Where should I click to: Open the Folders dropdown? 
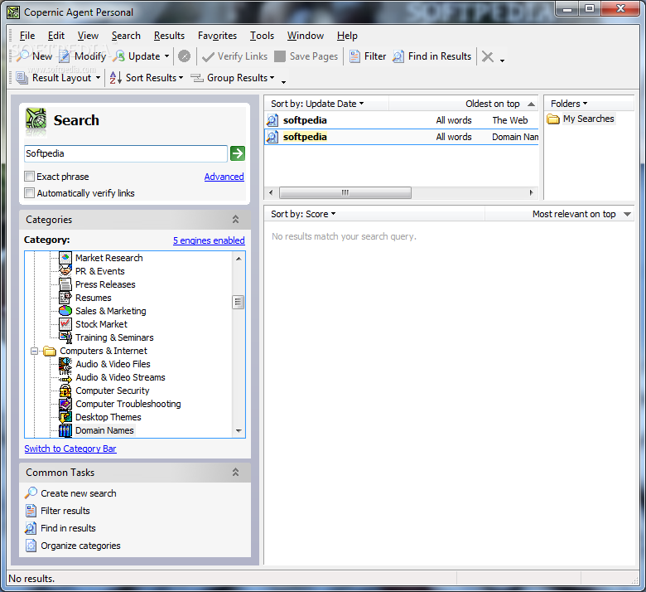coord(569,104)
